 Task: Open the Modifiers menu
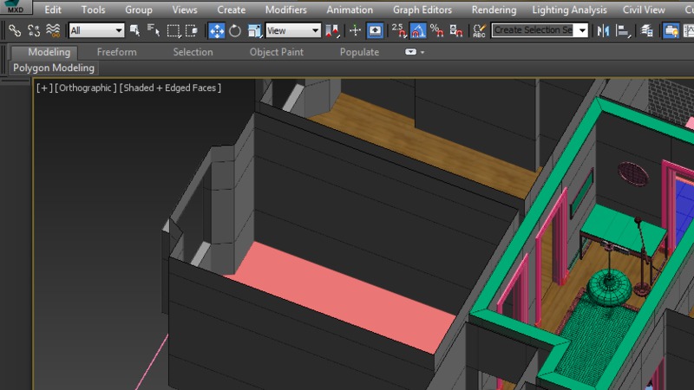pos(285,10)
